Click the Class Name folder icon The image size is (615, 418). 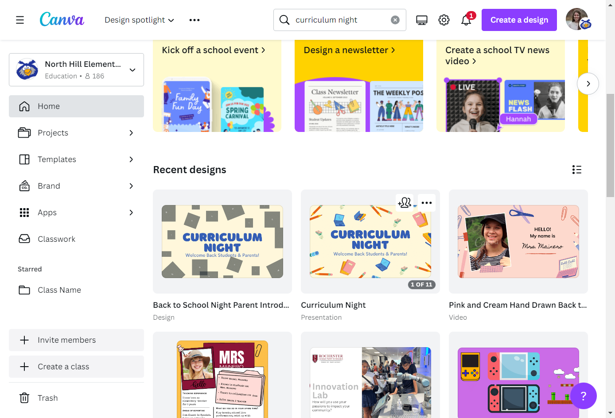24,290
